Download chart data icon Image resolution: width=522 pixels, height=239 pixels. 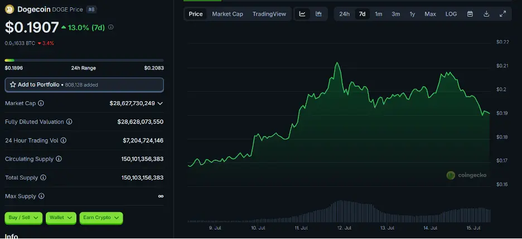[x=486, y=14]
